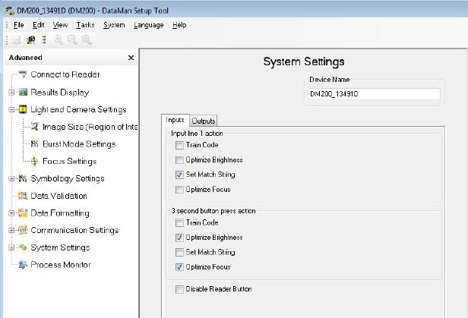
Task: Switch to the Outputs tab
Action: (x=204, y=121)
